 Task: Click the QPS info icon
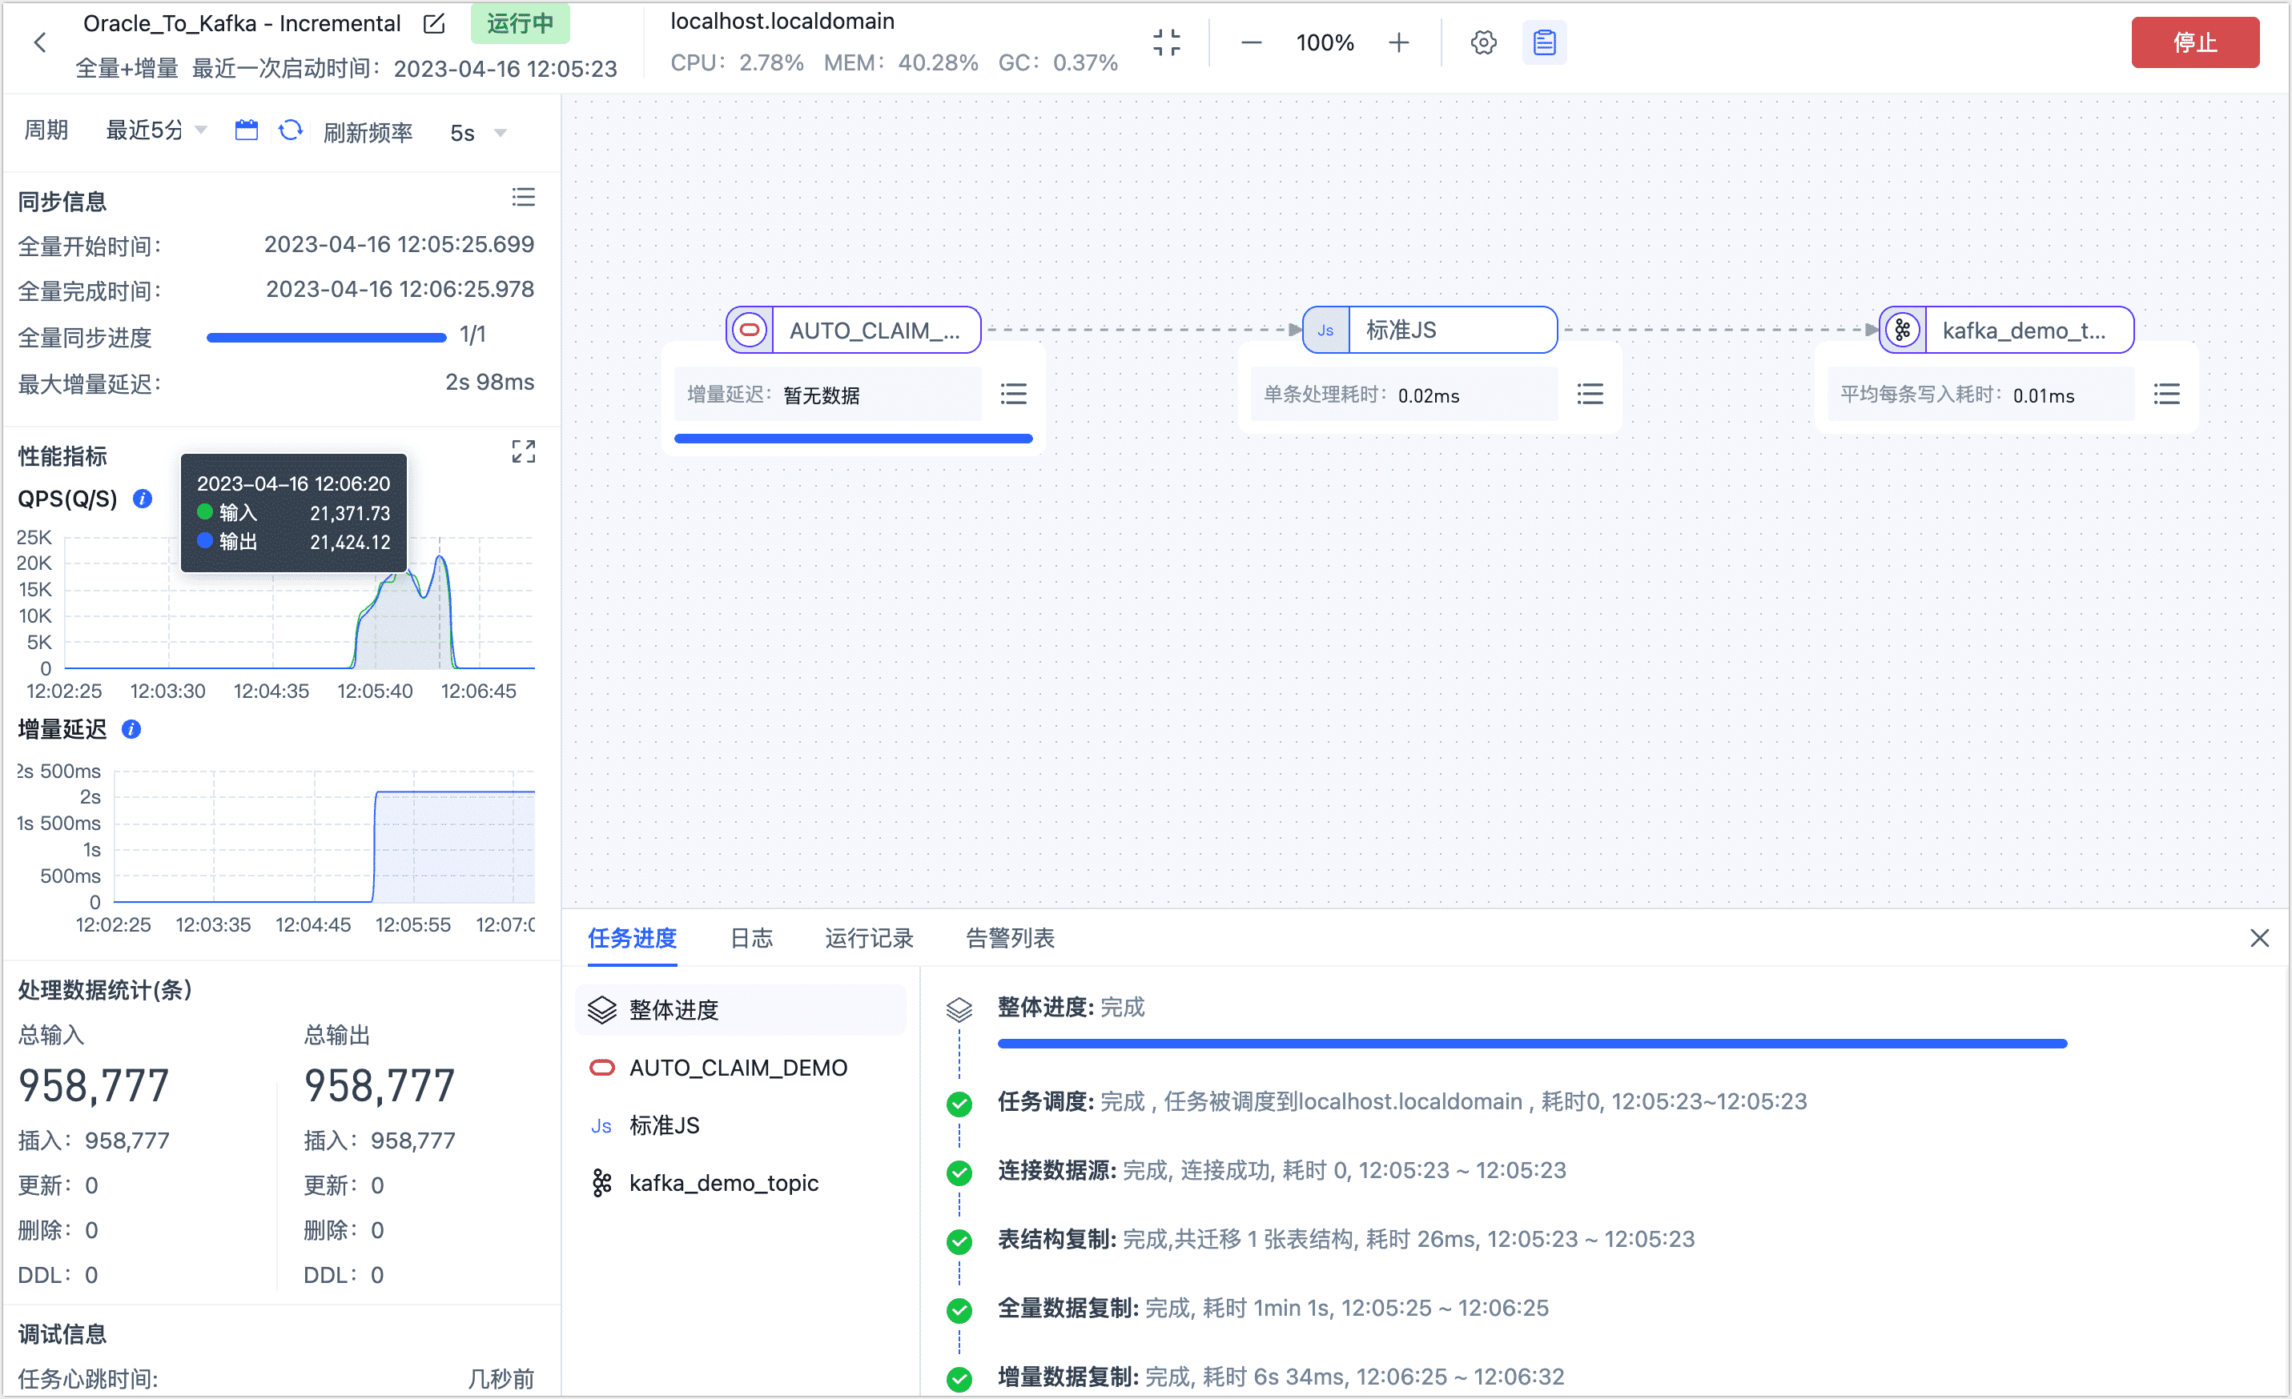(x=143, y=499)
